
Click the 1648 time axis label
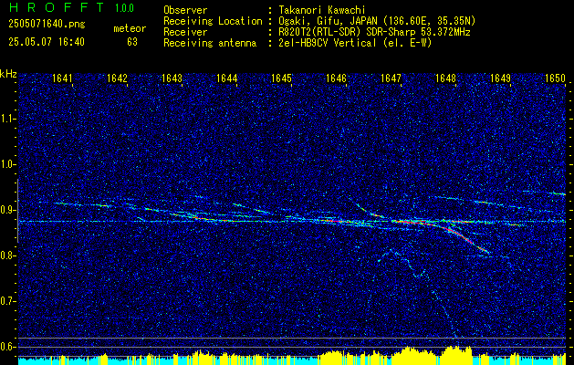445,78
